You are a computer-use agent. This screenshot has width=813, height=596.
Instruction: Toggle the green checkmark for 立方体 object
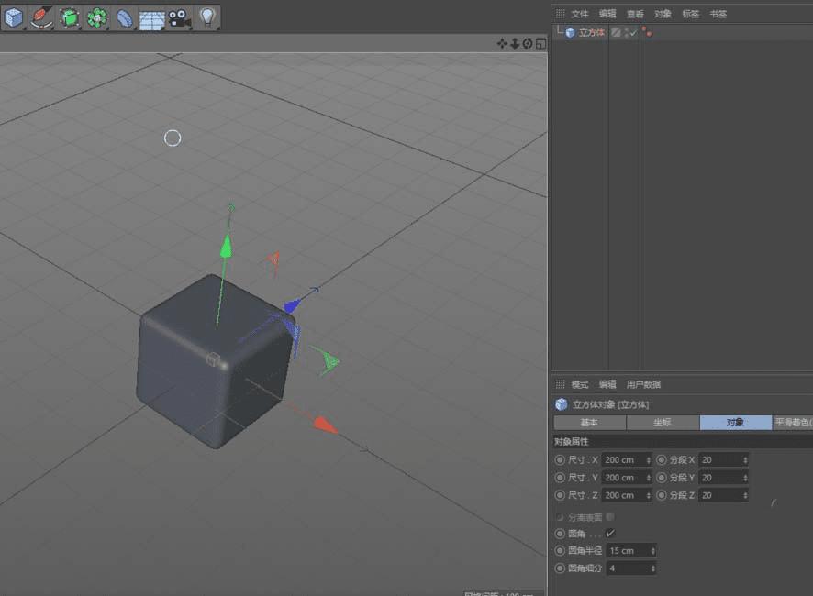coord(632,33)
